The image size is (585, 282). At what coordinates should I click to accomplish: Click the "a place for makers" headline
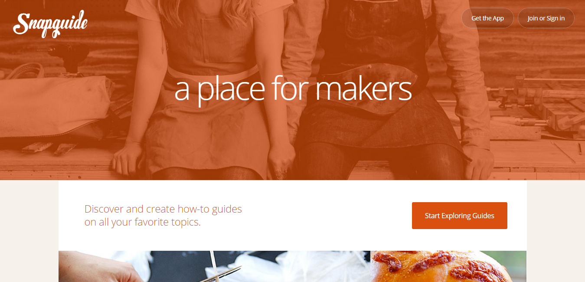point(293,89)
